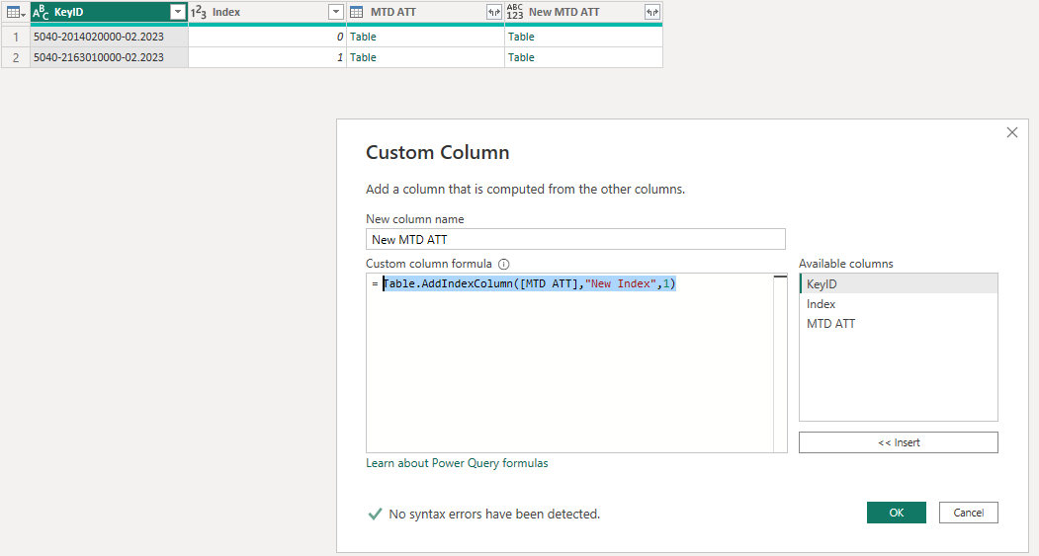Screen dimensions: 1039x556
Task: Open New MTD ATT Table link in row 2
Action: (x=522, y=57)
